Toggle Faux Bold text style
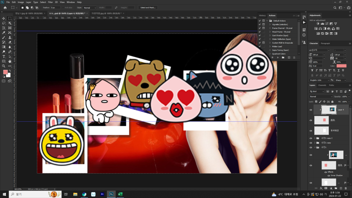Image resolution: width=352 pixels, height=198 pixels. [312, 70]
